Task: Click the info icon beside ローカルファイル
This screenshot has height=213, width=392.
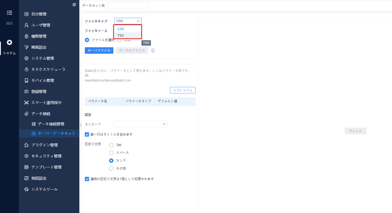Action: tap(153, 50)
